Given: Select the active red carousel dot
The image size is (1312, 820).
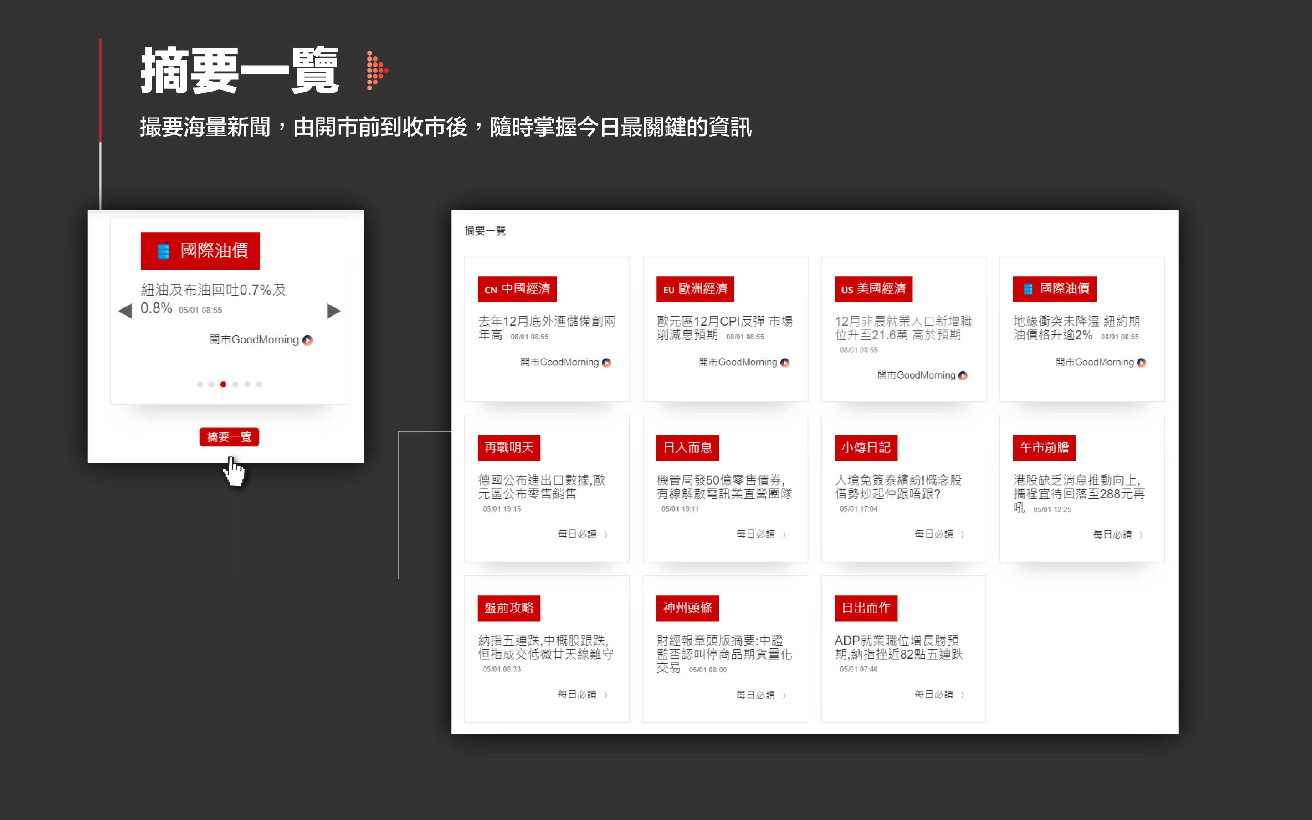Looking at the screenshot, I should (x=223, y=384).
